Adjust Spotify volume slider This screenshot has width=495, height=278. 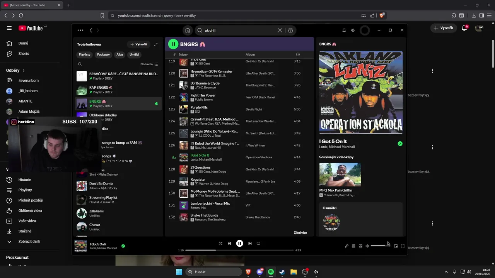[x=381, y=246]
